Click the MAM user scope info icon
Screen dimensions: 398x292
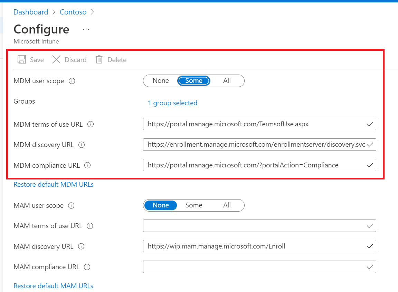pyautogui.click(x=72, y=205)
